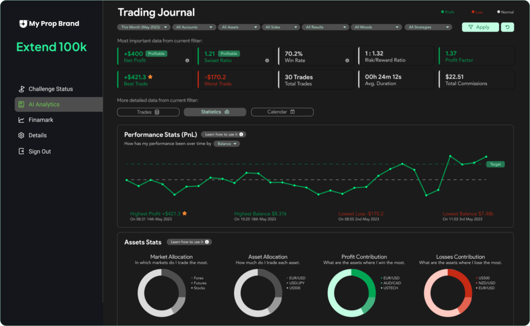Click the star beside Best Trade value
Screen dimensions: 530x326
(150, 77)
